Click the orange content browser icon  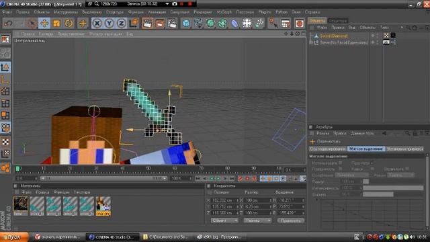click(x=300, y=24)
